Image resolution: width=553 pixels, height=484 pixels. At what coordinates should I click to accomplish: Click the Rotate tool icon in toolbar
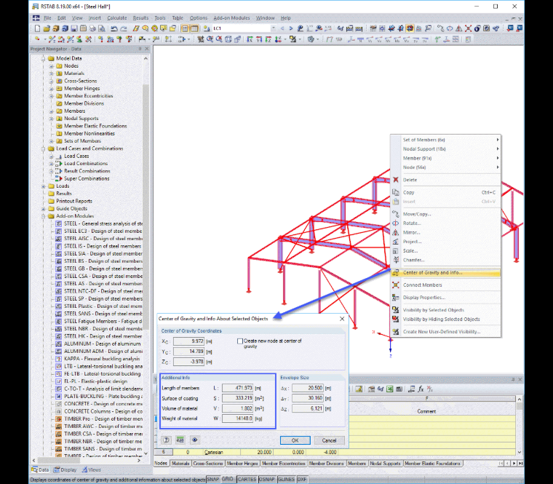point(450,28)
